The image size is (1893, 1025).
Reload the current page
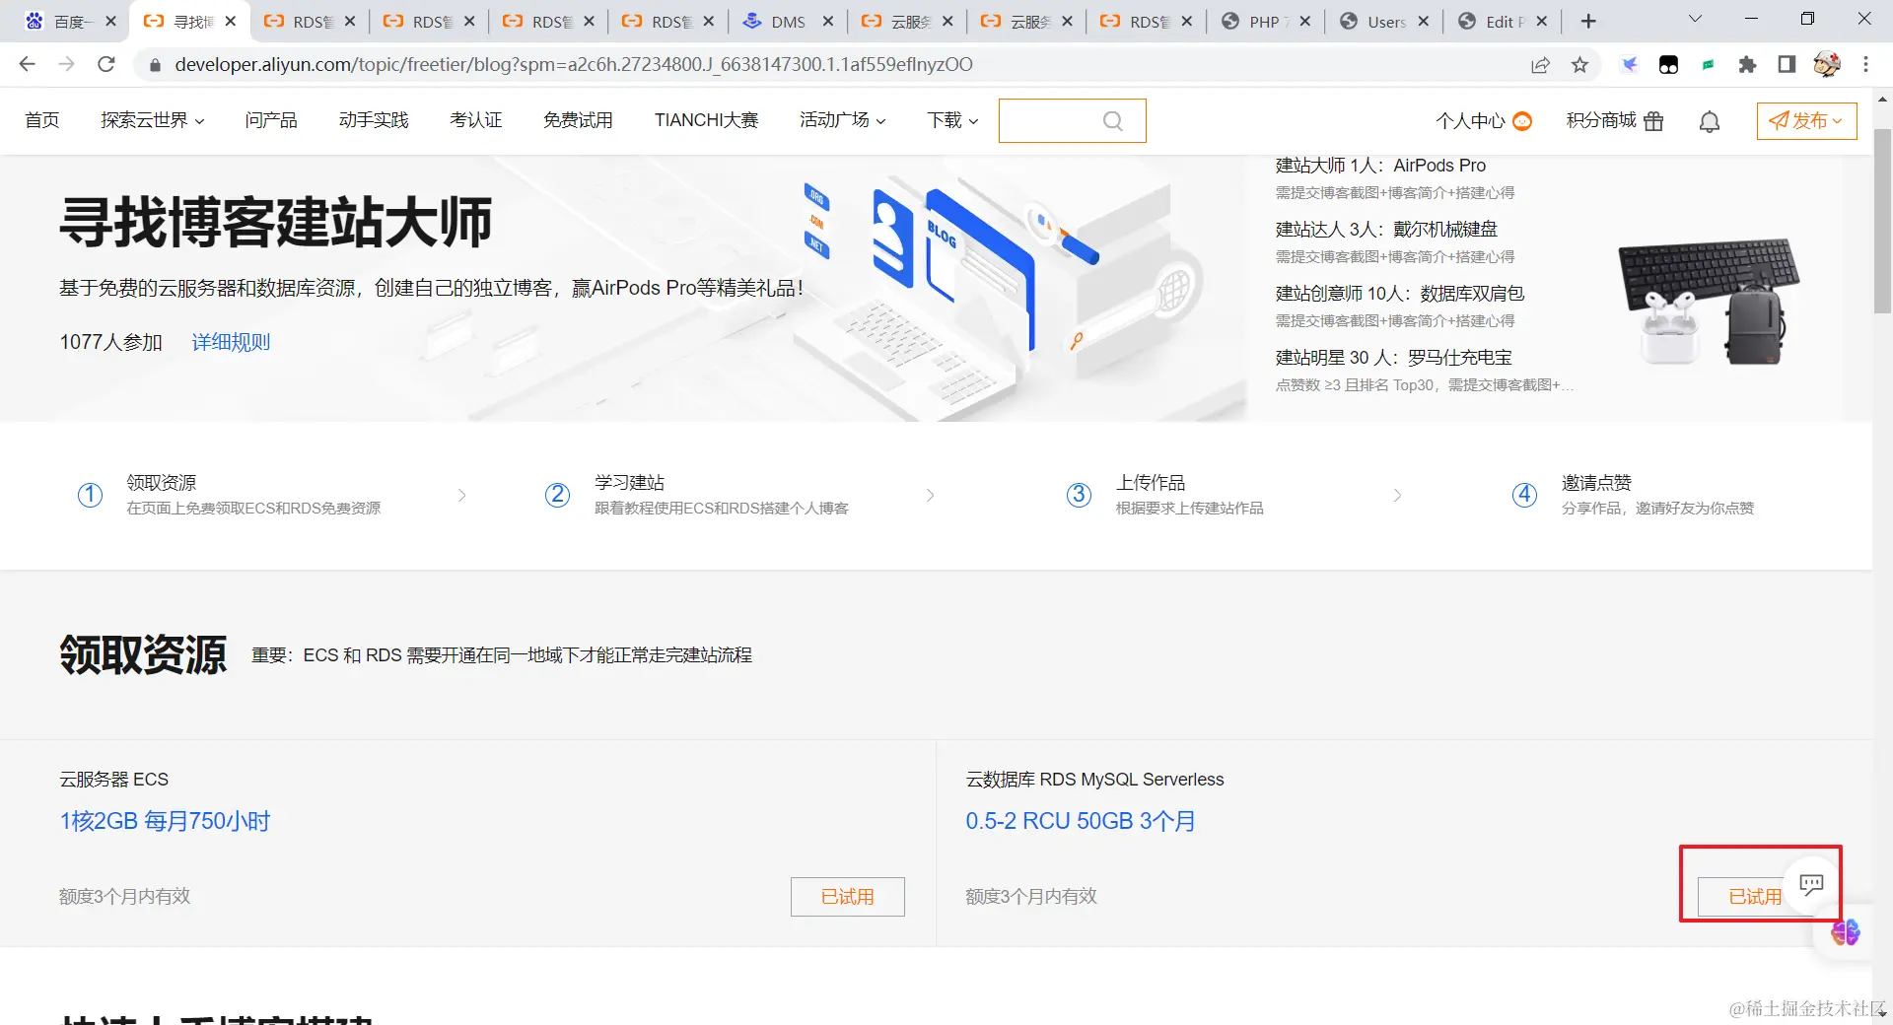pyautogui.click(x=106, y=64)
